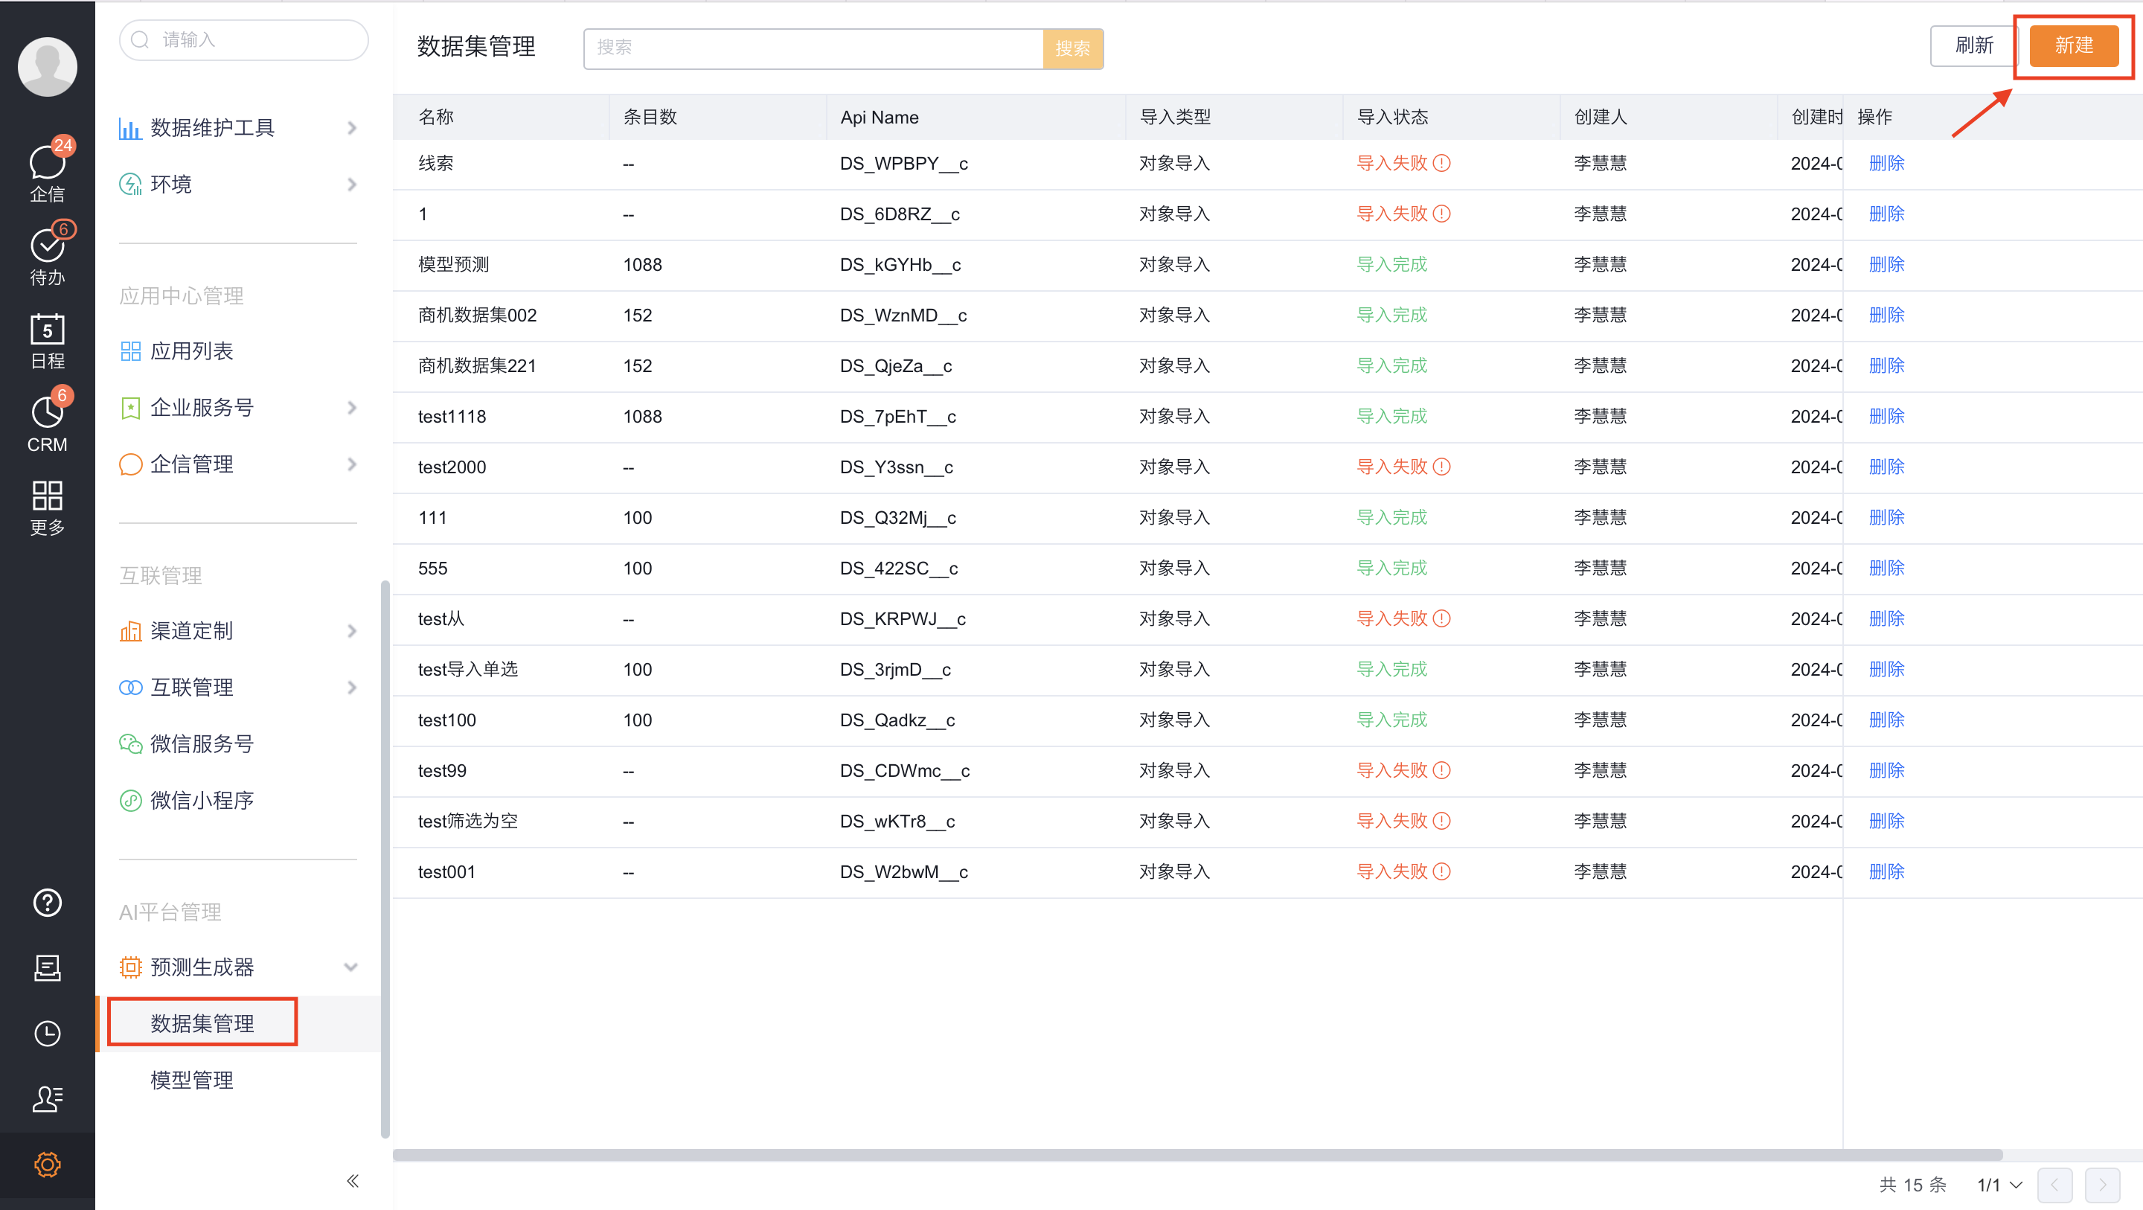Image resolution: width=2143 pixels, height=1210 pixels.
Task: Click warning icon for test99 import failure
Action: click(1443, 771)
